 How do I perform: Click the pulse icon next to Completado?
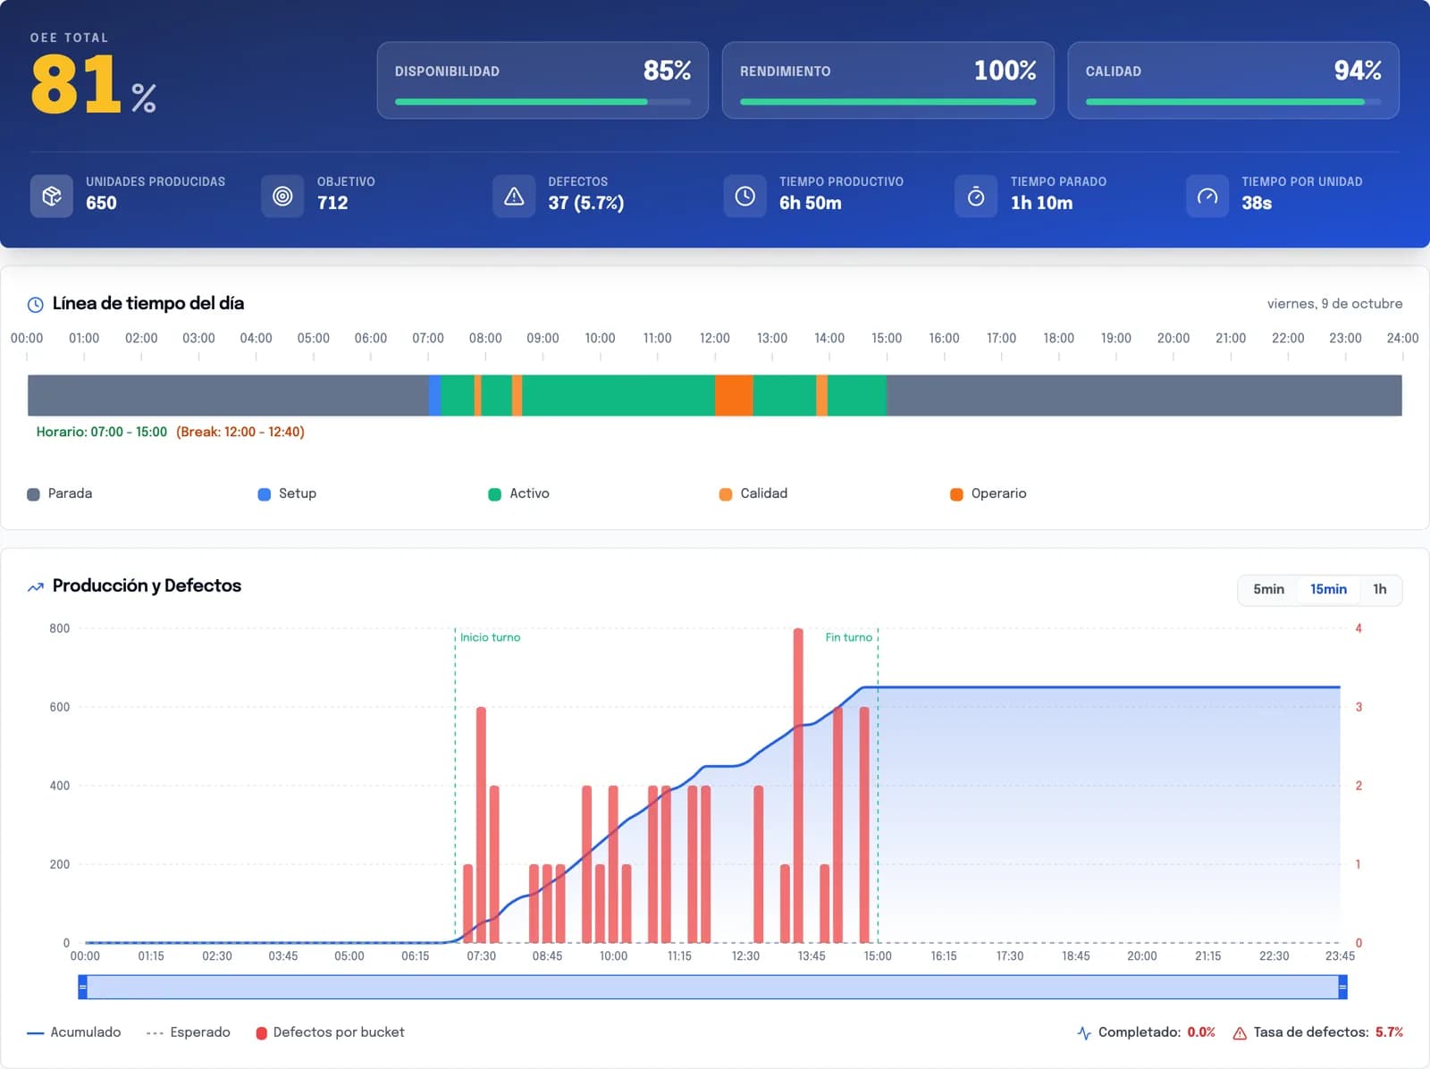coord(1084,1033)
